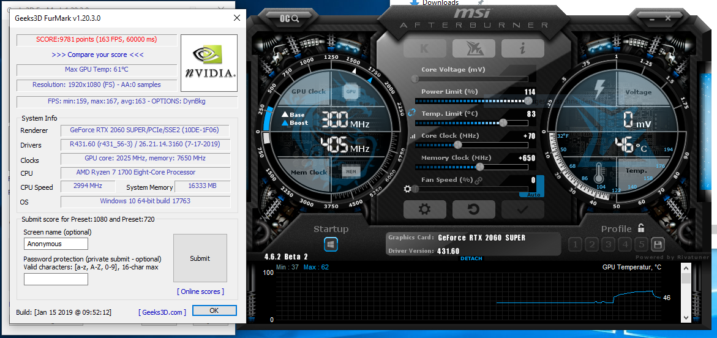Select profile slot 3
This screenshot has height=338, width=717.
pyautogui.click(x=608, y=245)
